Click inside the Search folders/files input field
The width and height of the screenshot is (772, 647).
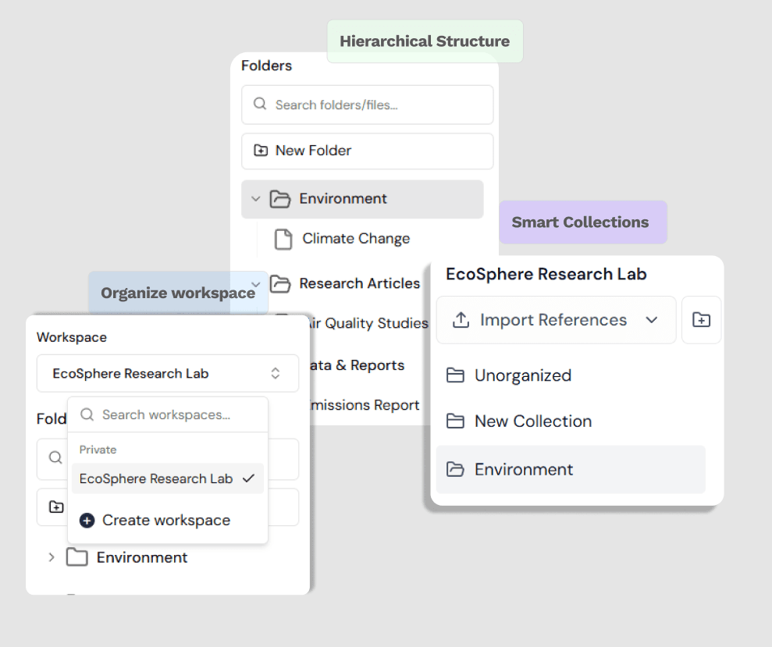click(x=367, y=104)
